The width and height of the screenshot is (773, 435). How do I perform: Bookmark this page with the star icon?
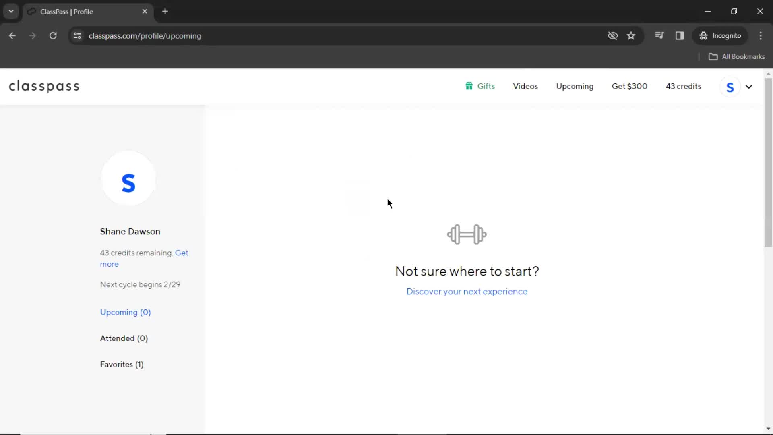pos(631,36)
